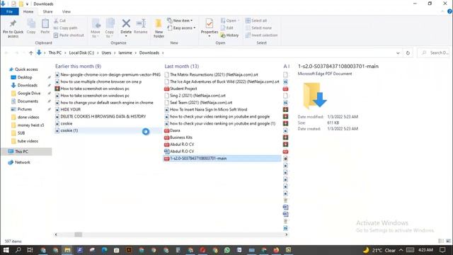Collapse the ribbon chevron
Viewport: 453px width, 255px height.
[442, 11]
